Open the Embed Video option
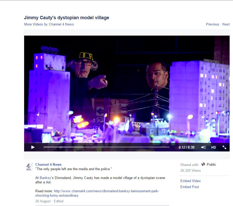Image resolution: width=233 pixels, height=206 pixels. [190, 181]
